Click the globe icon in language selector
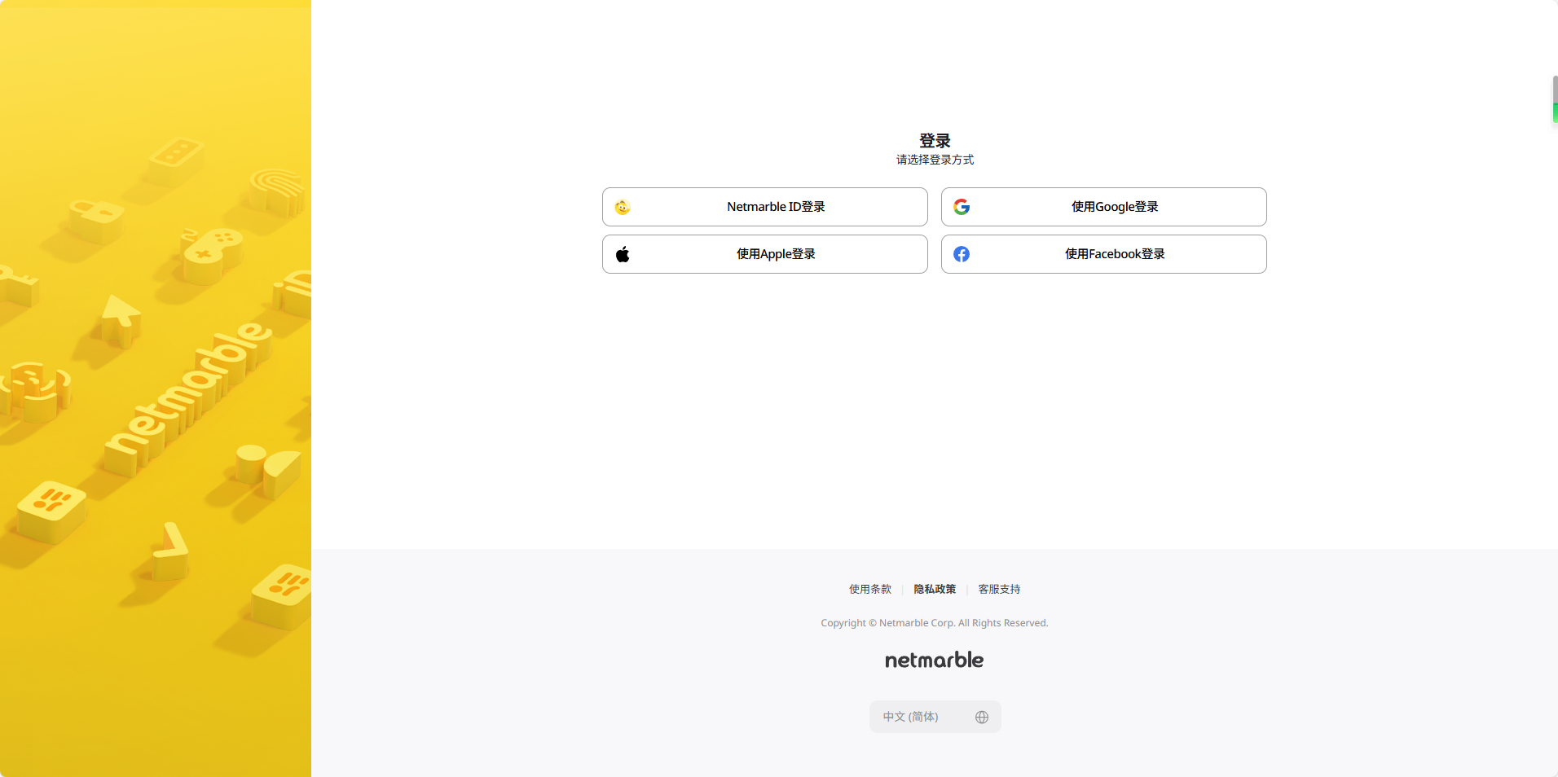Screen dimensions: 1558x777 pyautogui.click(x=982, y=717)
